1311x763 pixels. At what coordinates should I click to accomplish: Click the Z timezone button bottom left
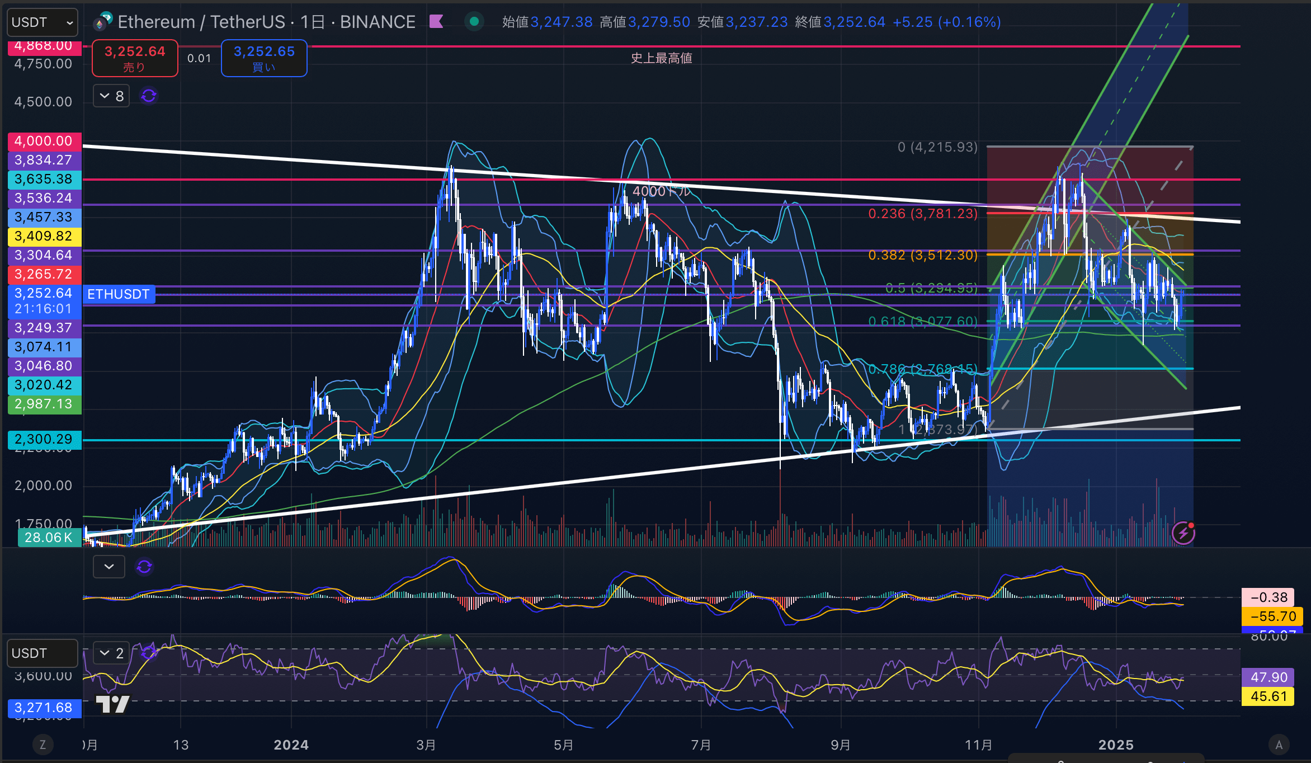click(x=43, y=745)
